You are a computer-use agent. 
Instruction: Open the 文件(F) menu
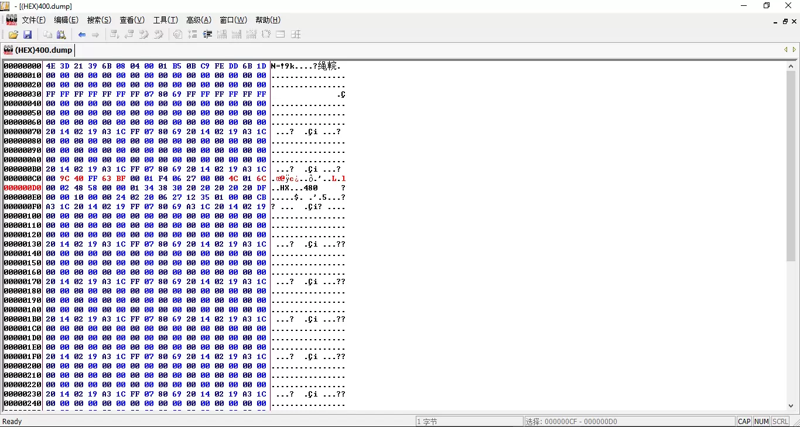coord(33,20)
